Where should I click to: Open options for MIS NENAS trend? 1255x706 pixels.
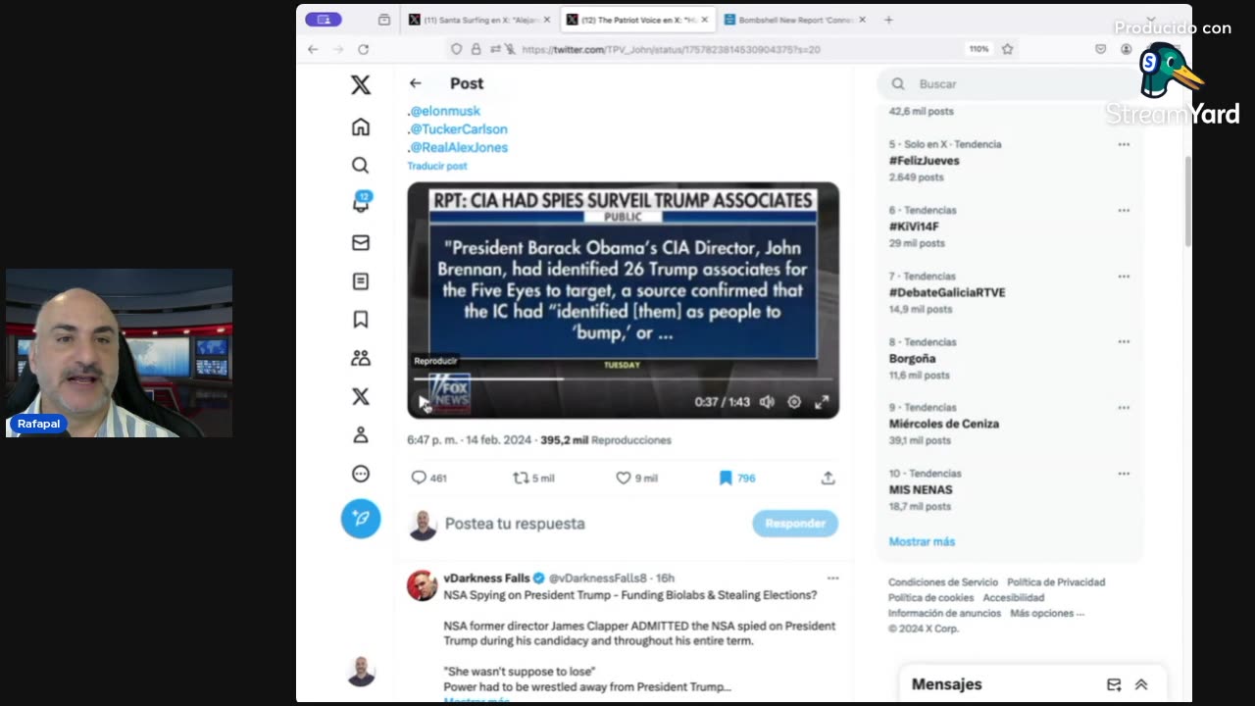[1124, 473]
